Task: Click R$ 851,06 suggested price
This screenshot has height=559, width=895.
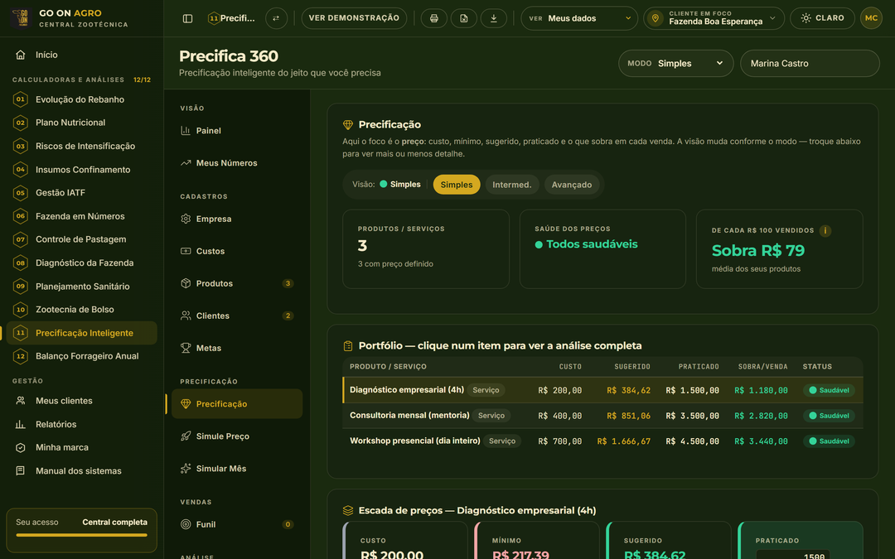Action: pos(628,417)
